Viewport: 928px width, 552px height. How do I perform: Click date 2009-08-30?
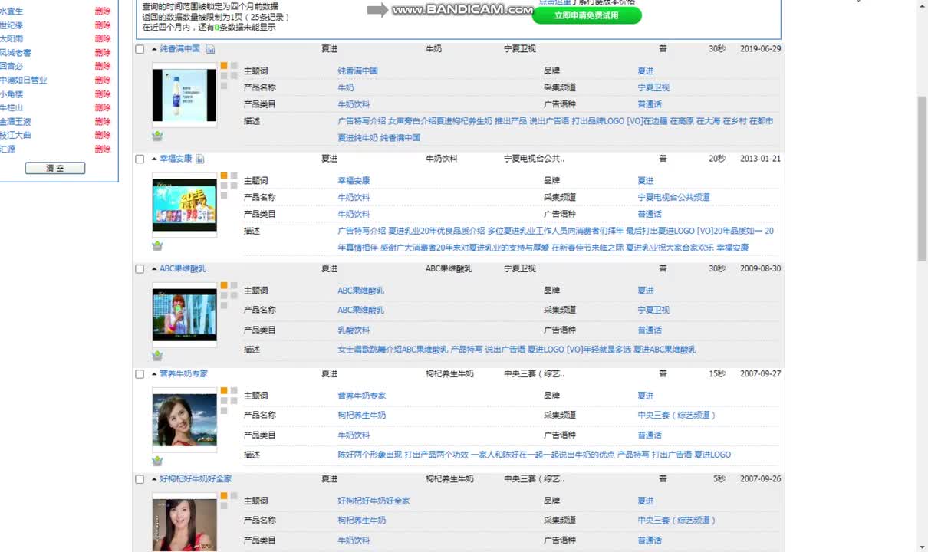coord(760,269)
